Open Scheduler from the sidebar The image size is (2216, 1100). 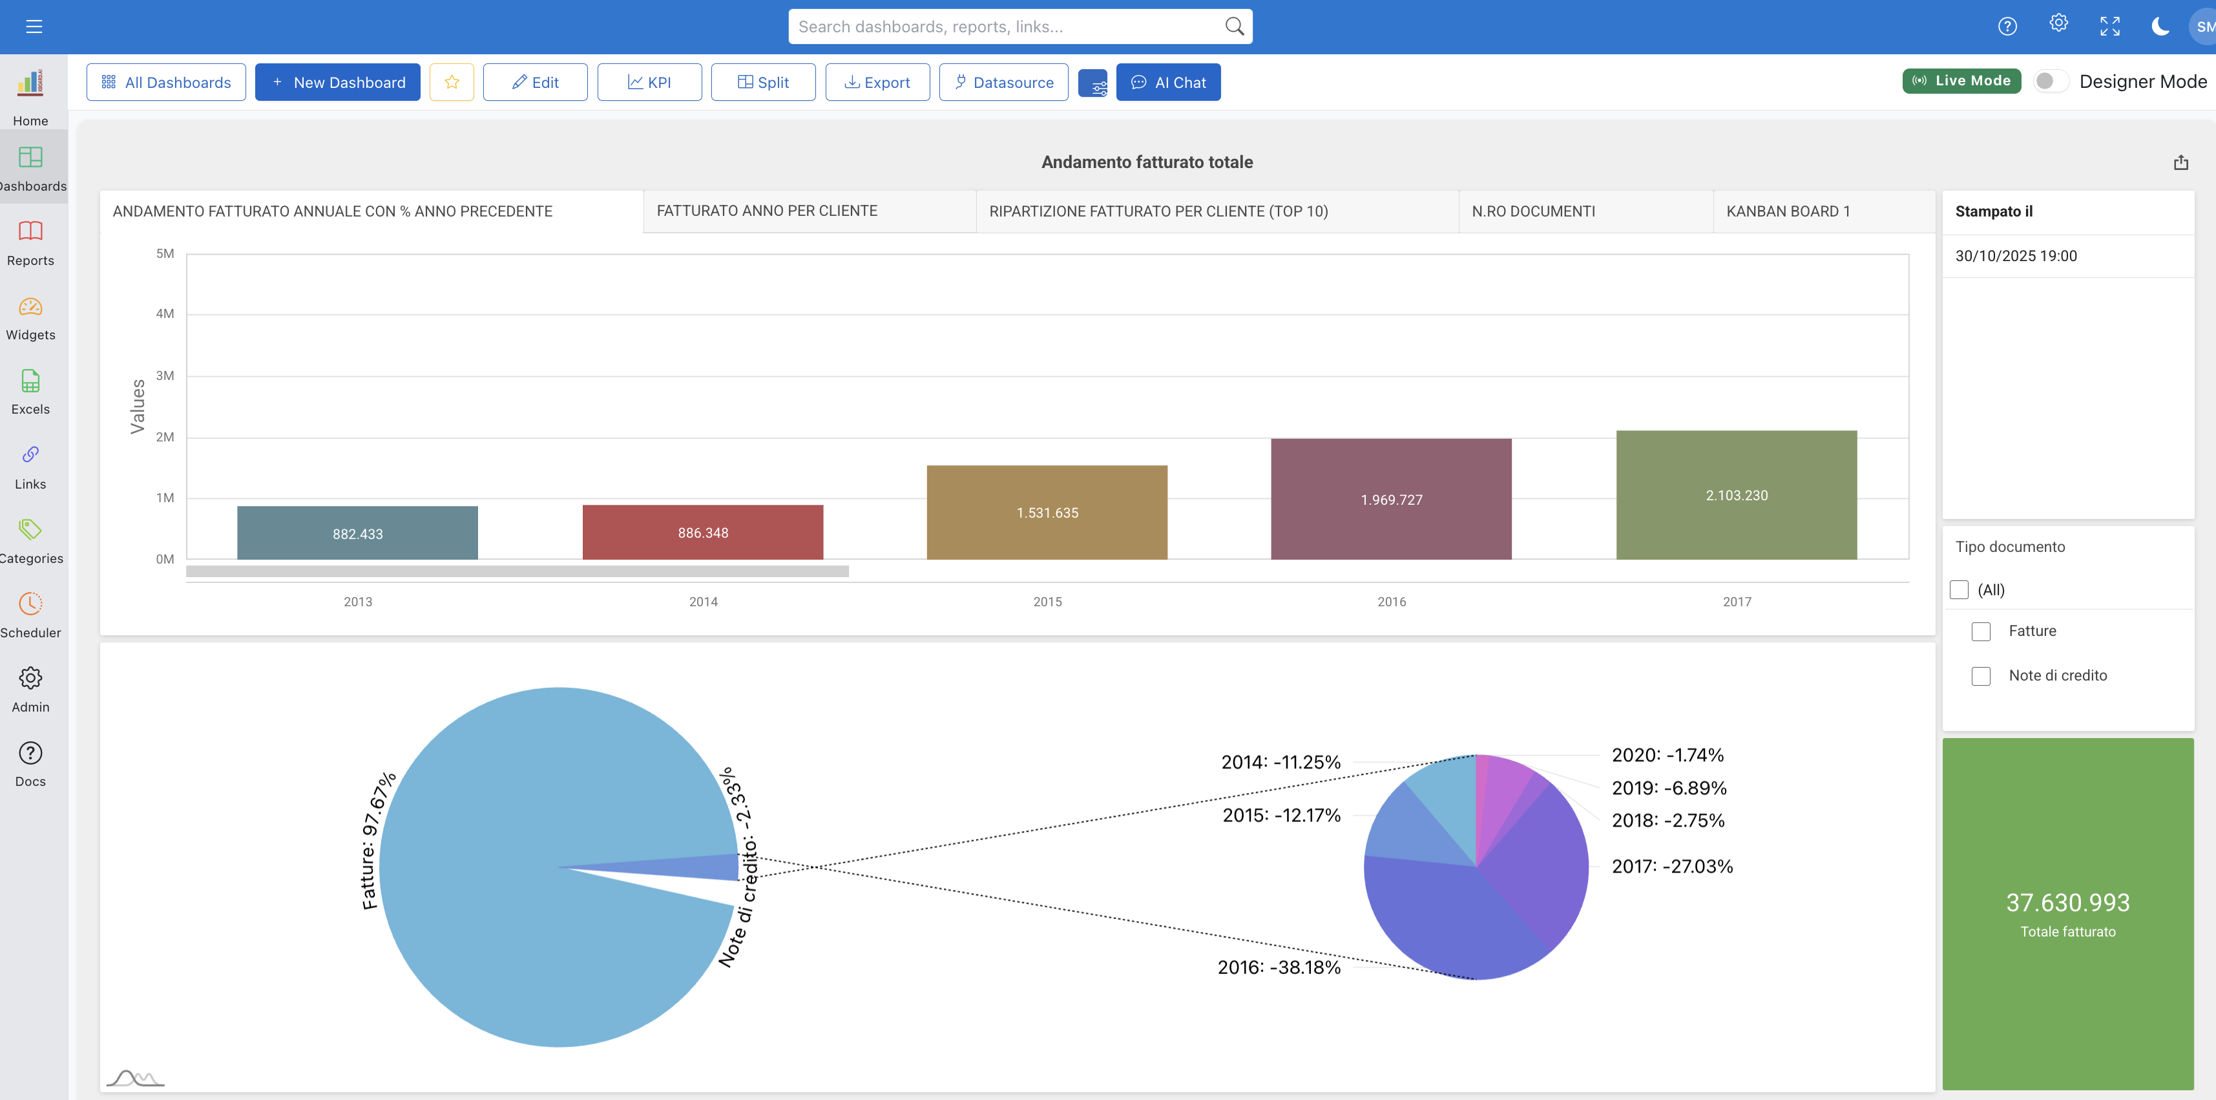[30, 615]
